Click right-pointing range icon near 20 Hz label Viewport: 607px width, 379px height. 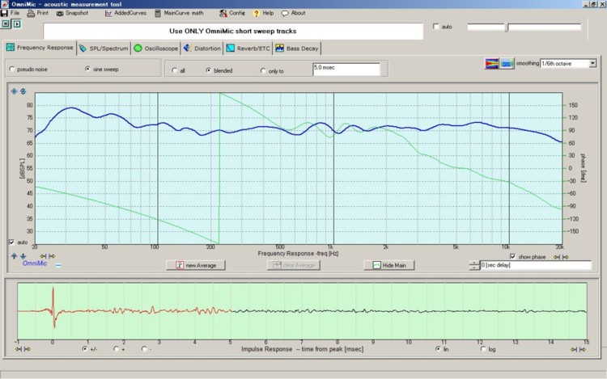pyautogui.click(x=52, y=256)
